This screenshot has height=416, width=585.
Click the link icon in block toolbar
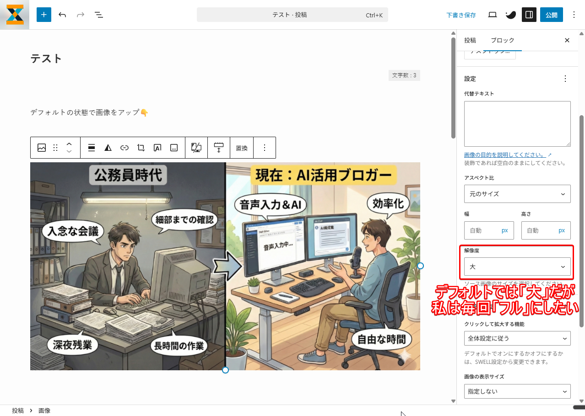pyautogui.click(x=125, y=148)
